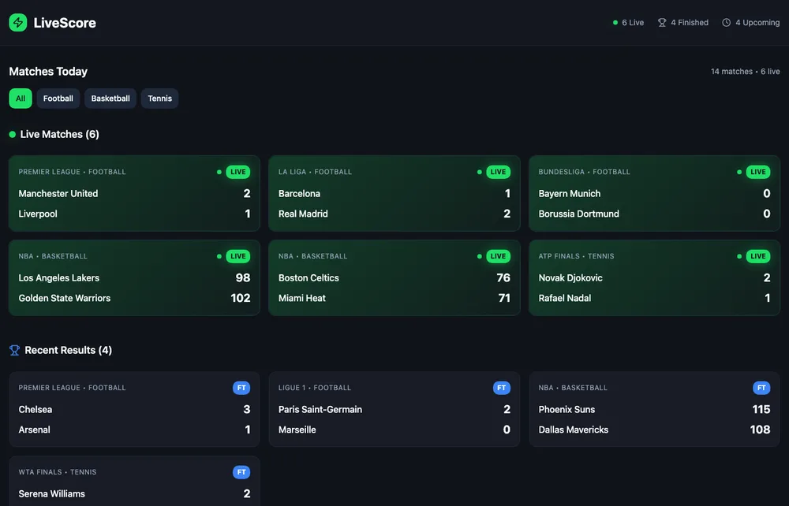Select the Novak Djokovic player name
The image size is (789, 506).
point(570,278)
